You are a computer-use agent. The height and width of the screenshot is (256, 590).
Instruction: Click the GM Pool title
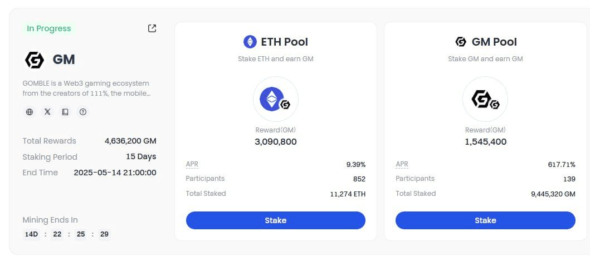[x=494, y=42]
